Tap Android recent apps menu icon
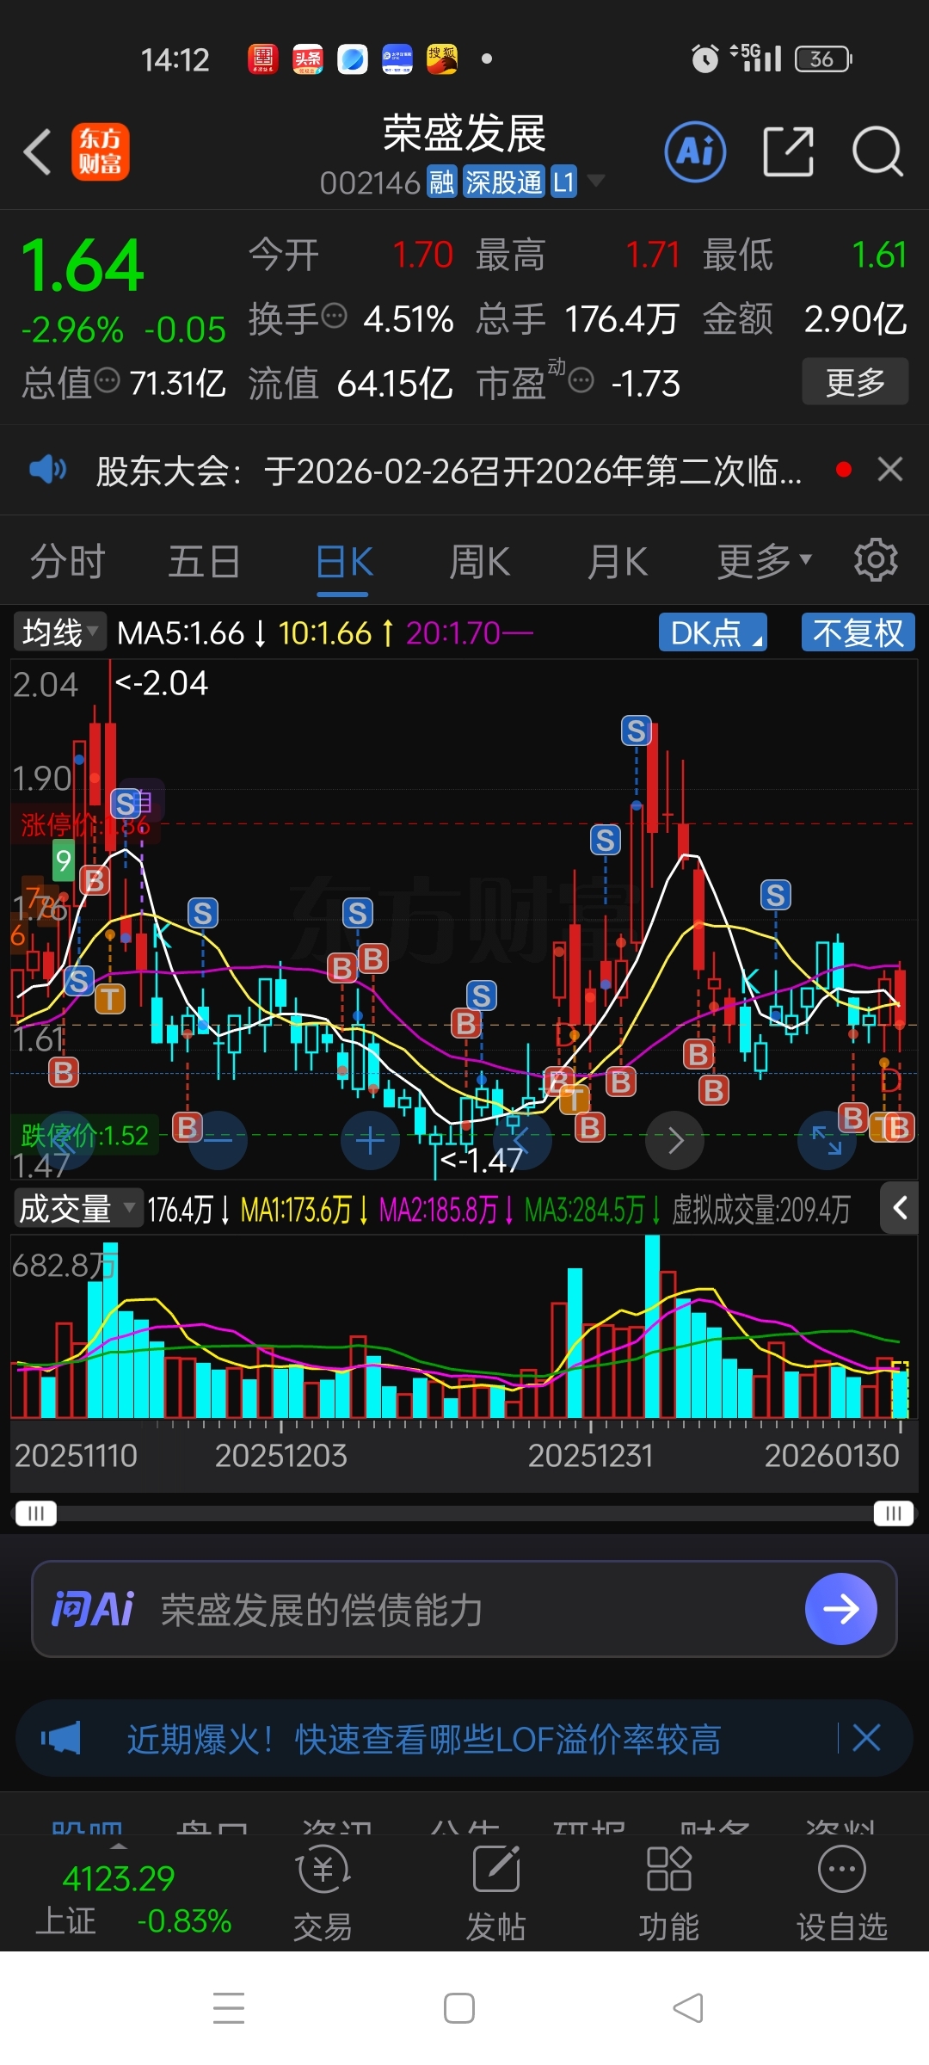Screen dimensions: 929x2065 pos(229,2008)
